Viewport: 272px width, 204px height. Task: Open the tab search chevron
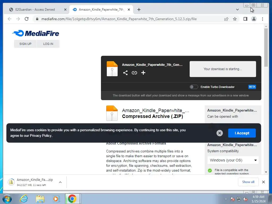[237, 10]
